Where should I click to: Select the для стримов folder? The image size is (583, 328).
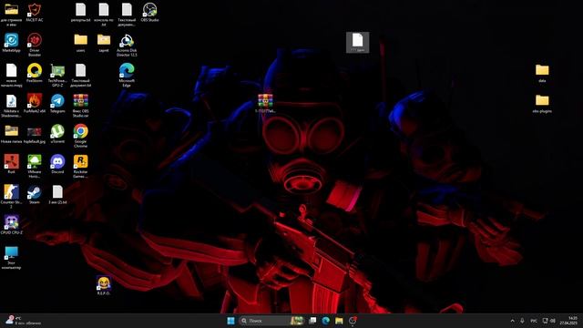click(x=11, y=15)
